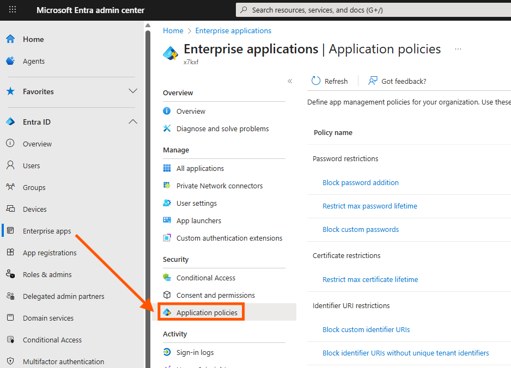This screenshot has width=511, height=368.
Task: Open Custom authentication extensions
Action: coord(229,238)
